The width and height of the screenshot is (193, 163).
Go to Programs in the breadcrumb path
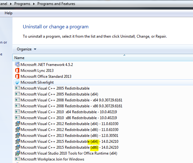pyautogui.click(x=22, y=4)
